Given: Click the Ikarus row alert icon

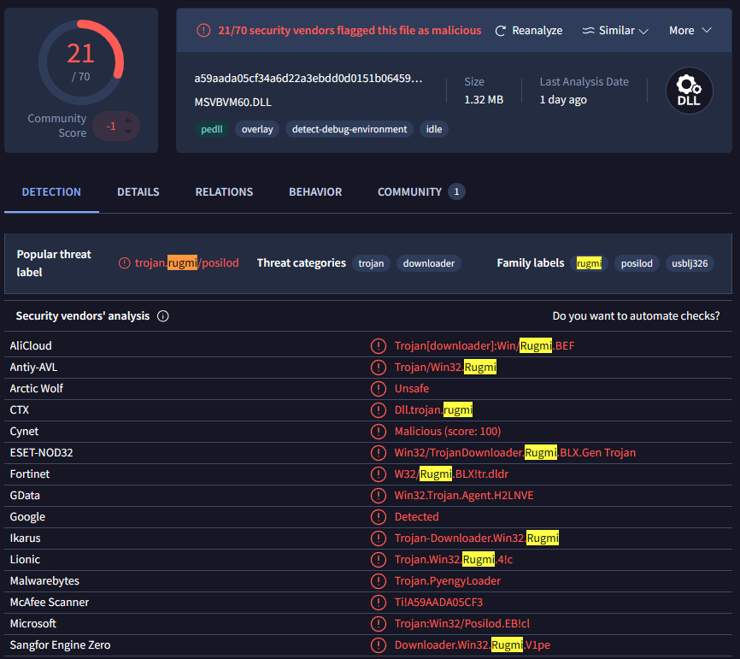Looking at the screenshot, I should coord(378,538).
